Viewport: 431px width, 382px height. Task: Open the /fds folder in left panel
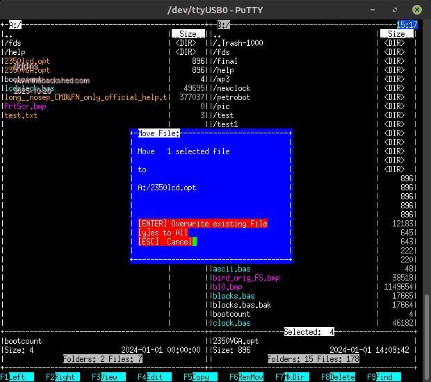pyautogui.click(x=13, y=43)
